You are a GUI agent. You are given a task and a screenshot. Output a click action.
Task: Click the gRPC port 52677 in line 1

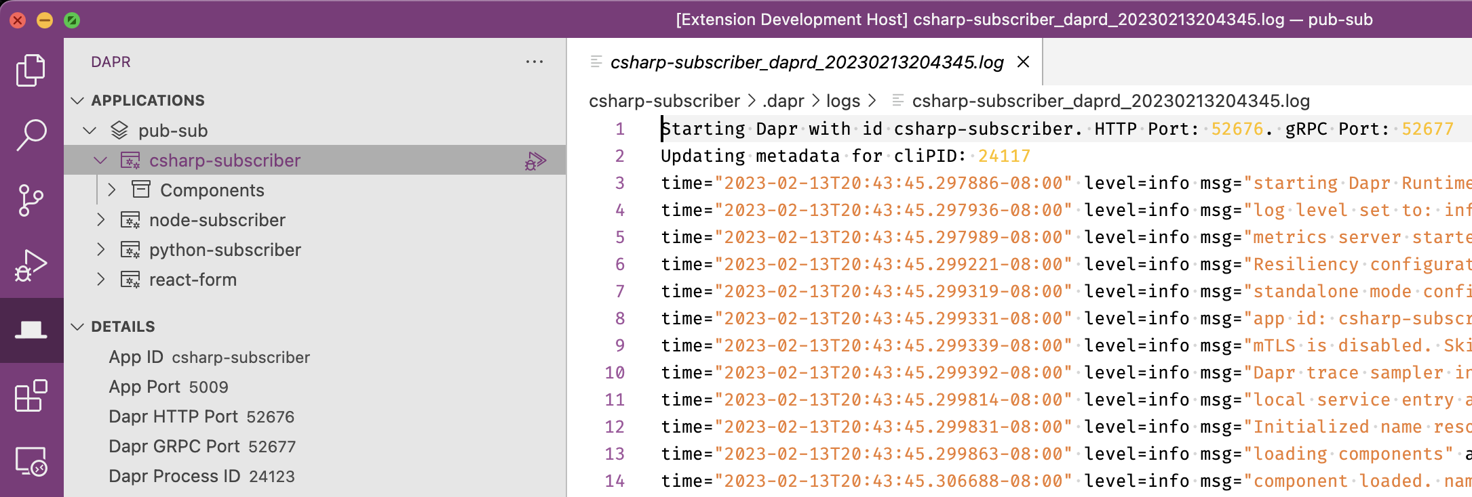click(x=1428, y=129)
